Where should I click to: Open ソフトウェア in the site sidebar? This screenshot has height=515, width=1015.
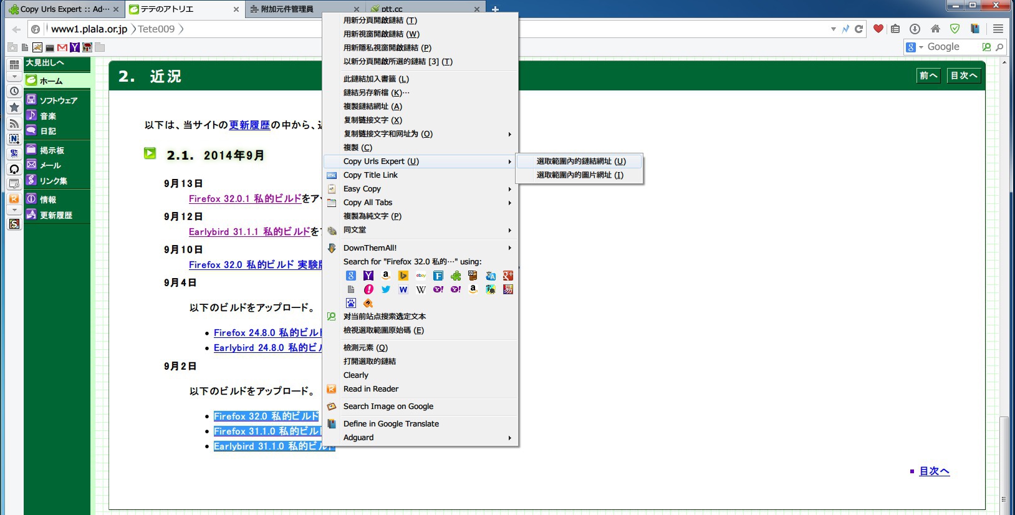pos(58,100)
